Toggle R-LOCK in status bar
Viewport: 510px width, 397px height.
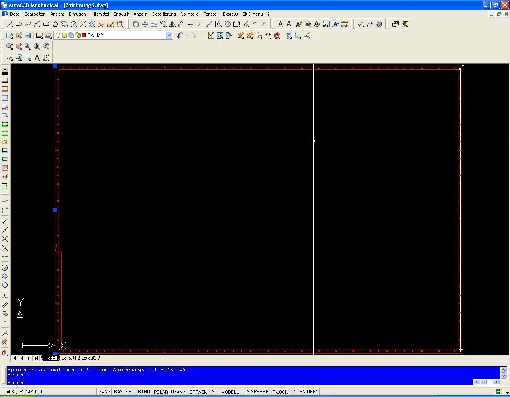coord(280,392)
